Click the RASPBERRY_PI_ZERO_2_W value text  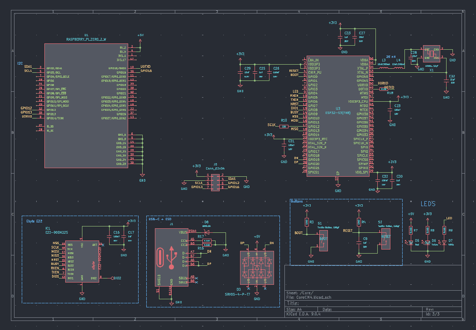(86, 39)
